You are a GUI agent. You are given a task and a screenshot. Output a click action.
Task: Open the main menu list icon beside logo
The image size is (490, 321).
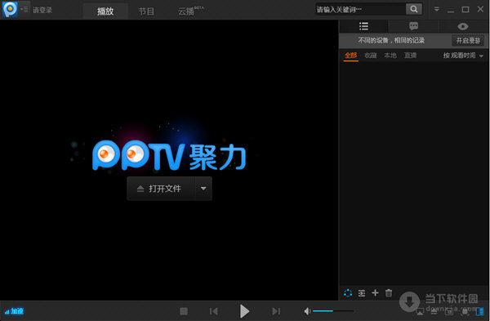[x=24, y=9]
